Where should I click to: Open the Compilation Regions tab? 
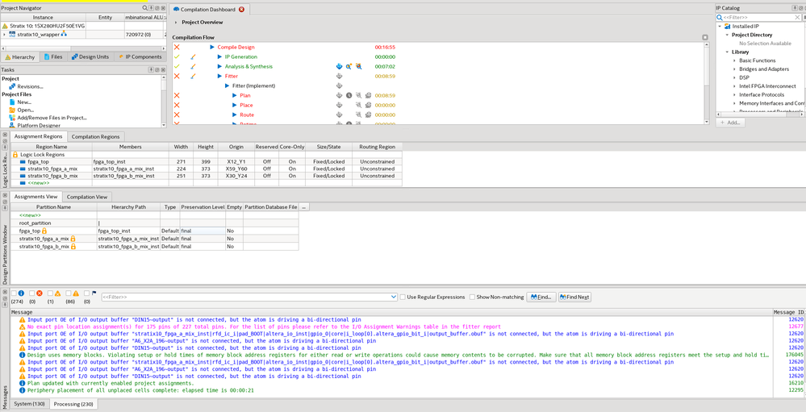(x=96, y=136)
